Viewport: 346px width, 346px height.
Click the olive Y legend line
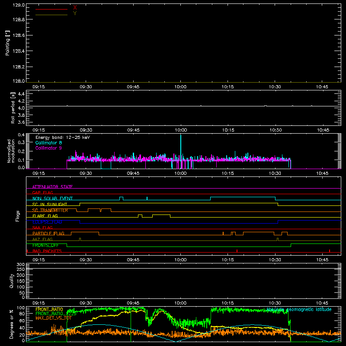coord(51,15)
